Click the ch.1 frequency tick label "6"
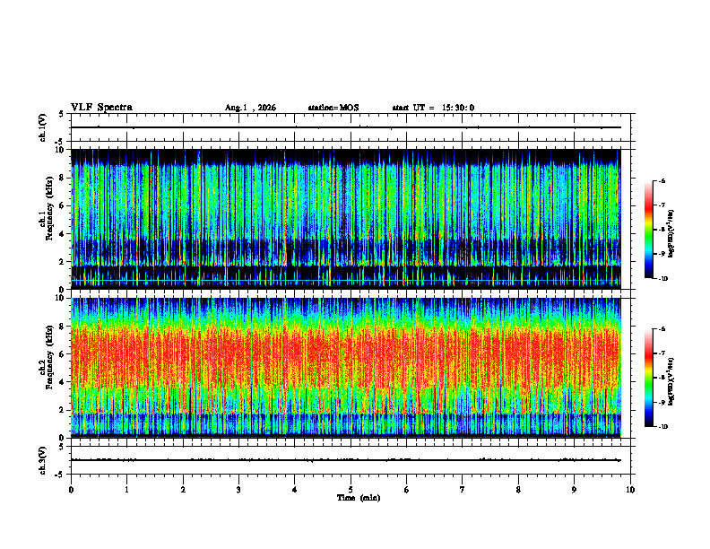Image resolution: width=710 pixels, height=549 pixels. click(x=62, y=205)
